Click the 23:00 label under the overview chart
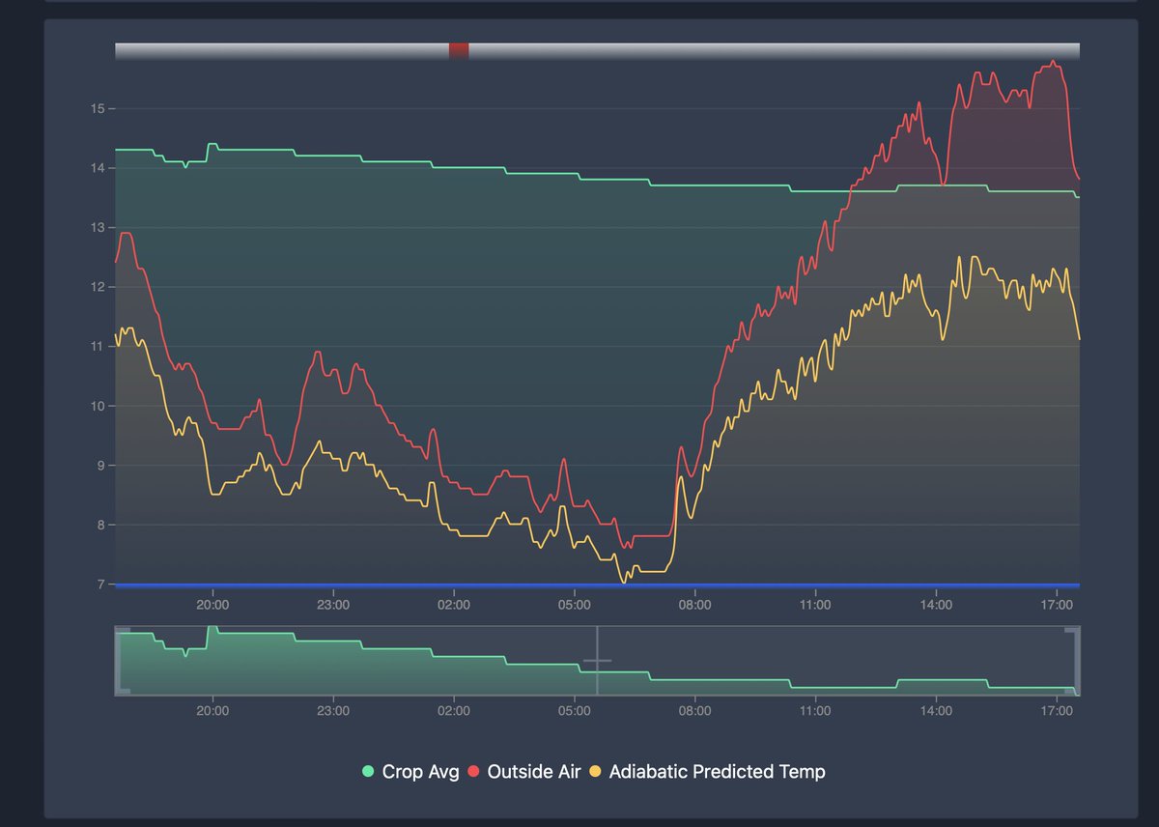Image resolution: width=1159 pixels, height=827 pixels. tap(333, 711)
